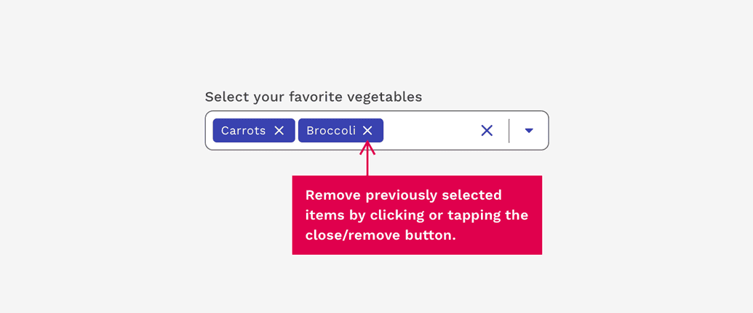This screenshot has width=753, height=313.
Task: Click the Carrots chip label text
Action: point(243,131)
